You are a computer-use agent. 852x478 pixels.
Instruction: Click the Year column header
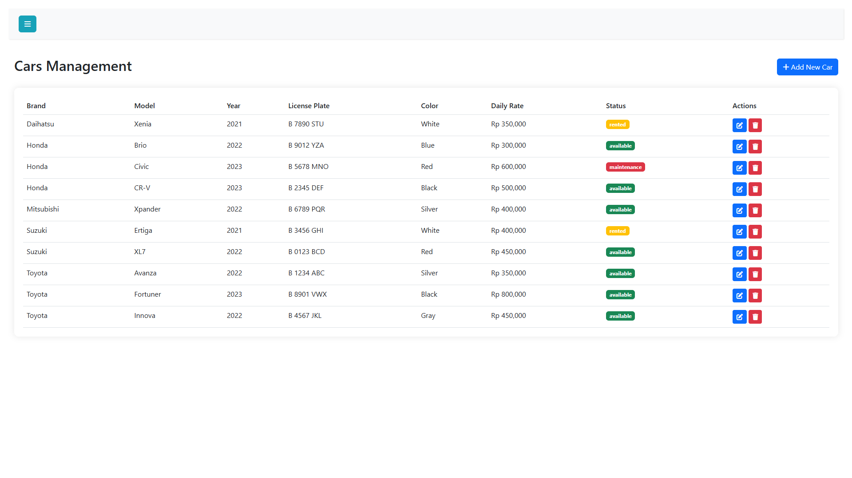(x=234, y=106)
